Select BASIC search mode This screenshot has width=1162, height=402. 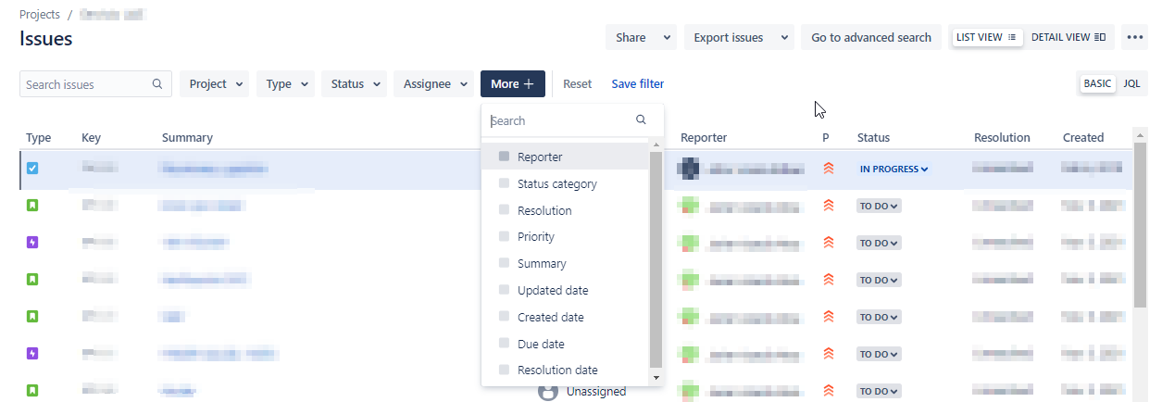click(x=1098, y=83)
